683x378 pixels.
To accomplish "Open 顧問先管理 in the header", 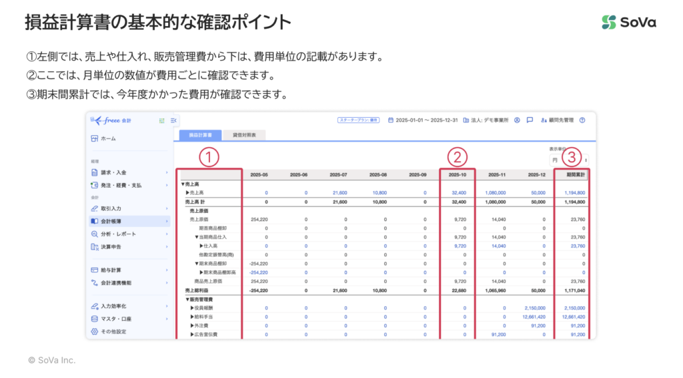I will click(x=556, y=120).
